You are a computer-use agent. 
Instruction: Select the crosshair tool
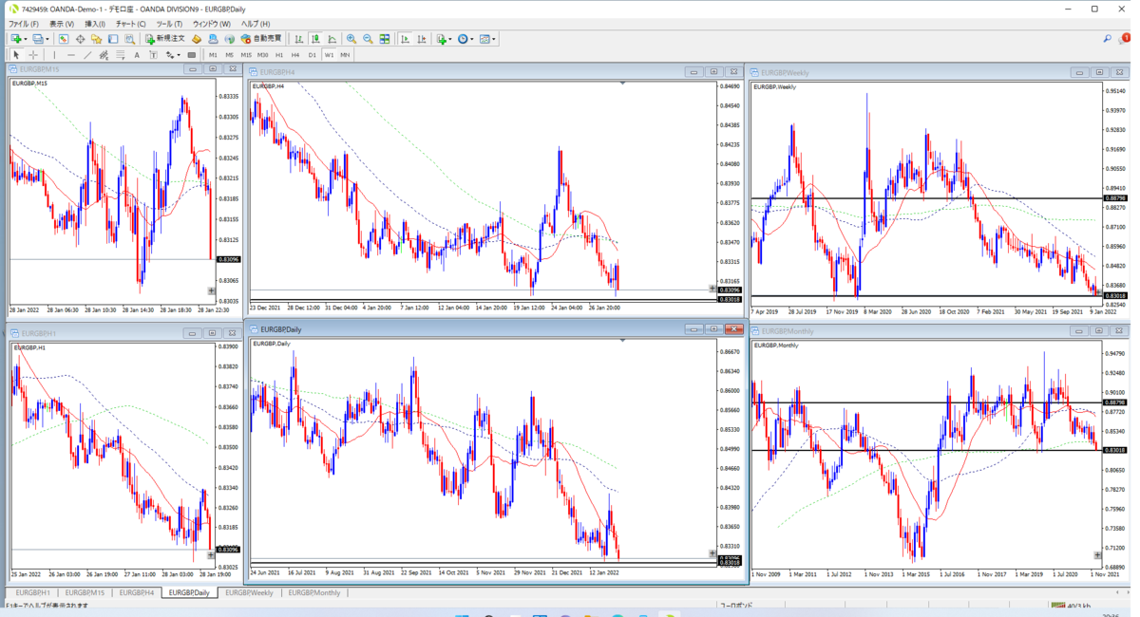coord(33,55)
